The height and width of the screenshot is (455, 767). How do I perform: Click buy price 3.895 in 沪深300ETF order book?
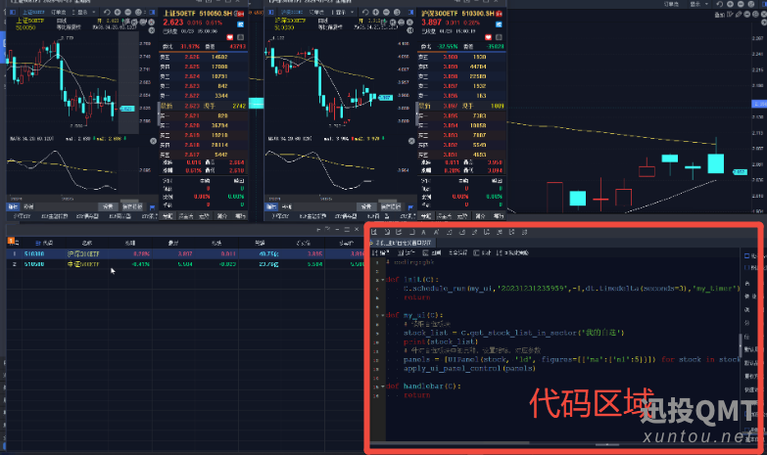pos(450,115)
